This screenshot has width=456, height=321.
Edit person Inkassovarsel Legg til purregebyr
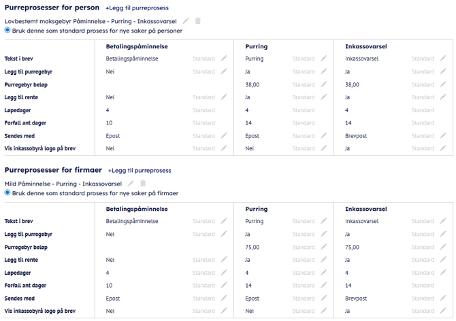[443, 71]
